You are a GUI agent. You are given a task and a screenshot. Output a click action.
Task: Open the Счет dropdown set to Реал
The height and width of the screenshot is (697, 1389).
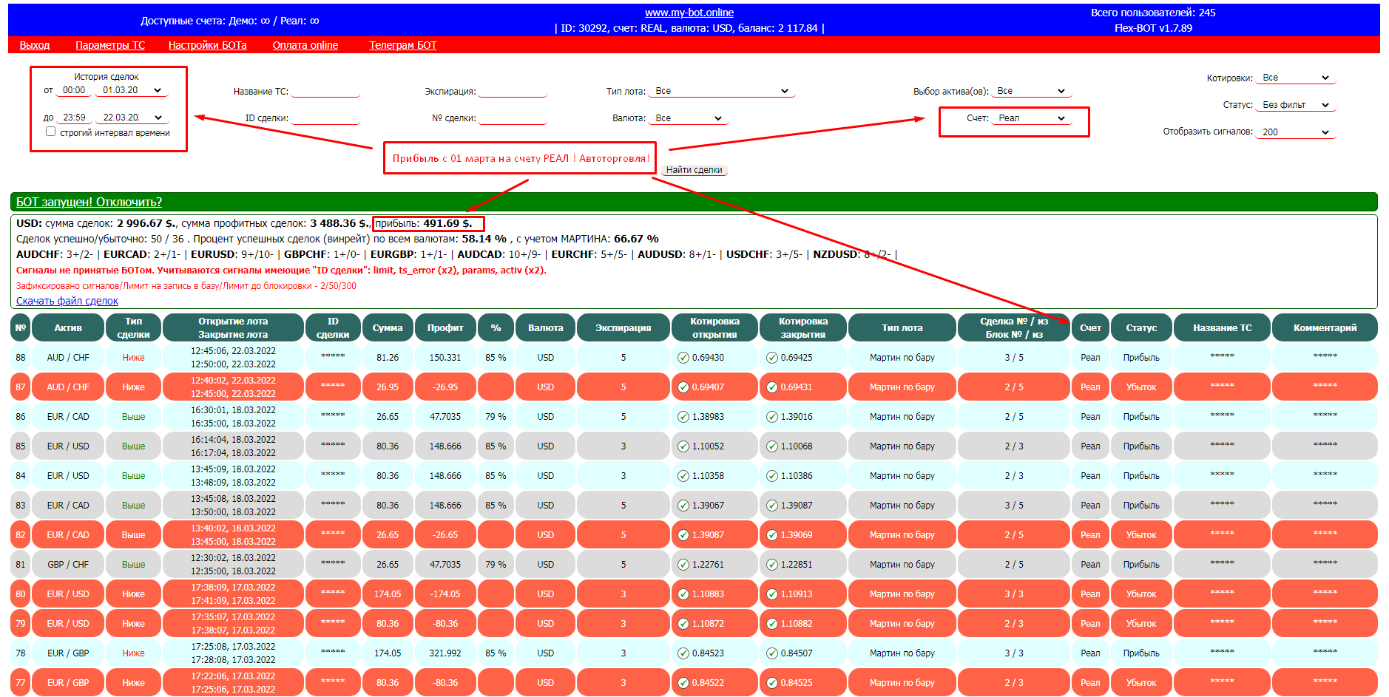[1031, 118]
